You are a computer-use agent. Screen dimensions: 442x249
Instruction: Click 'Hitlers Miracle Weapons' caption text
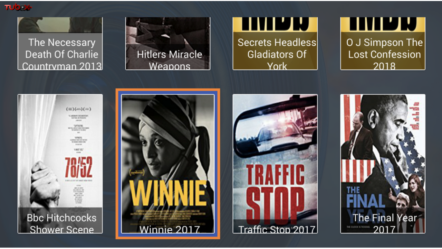click(170, 59)
